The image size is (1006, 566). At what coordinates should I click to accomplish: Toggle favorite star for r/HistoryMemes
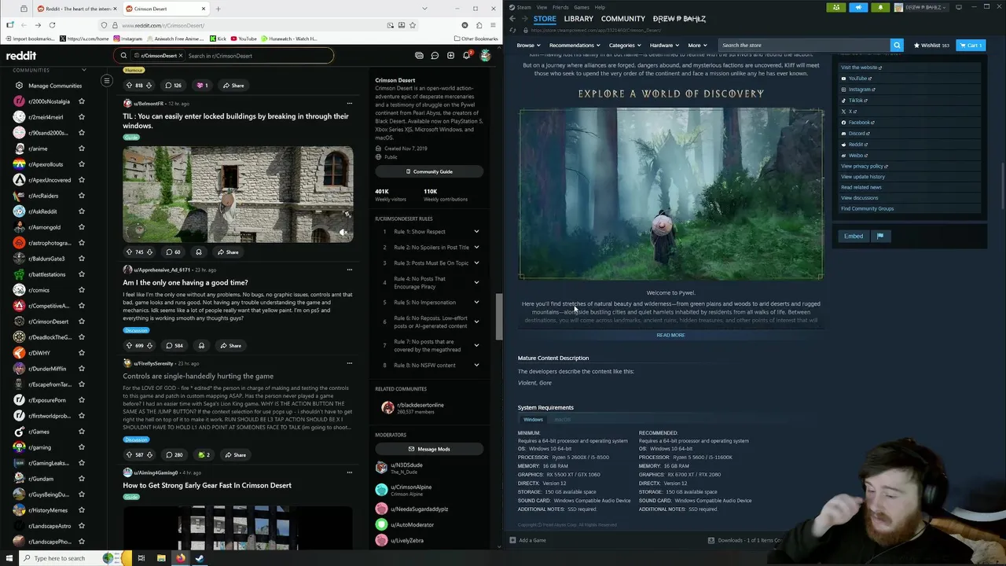[81, 510]
